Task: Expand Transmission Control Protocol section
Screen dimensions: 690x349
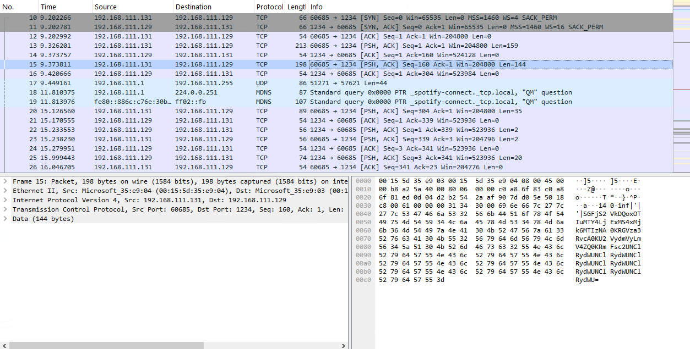Action: pos(5,209)
